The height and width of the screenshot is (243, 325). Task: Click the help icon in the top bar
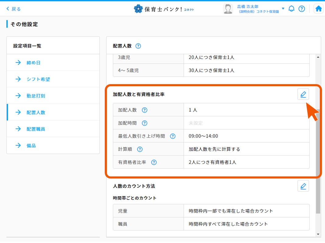pos(302,9)
